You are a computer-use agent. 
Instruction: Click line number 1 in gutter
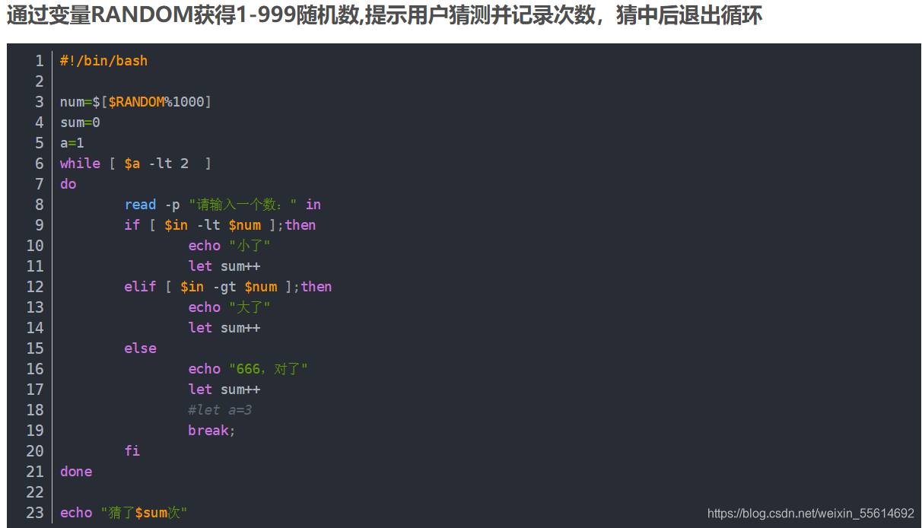coord(40,61)
